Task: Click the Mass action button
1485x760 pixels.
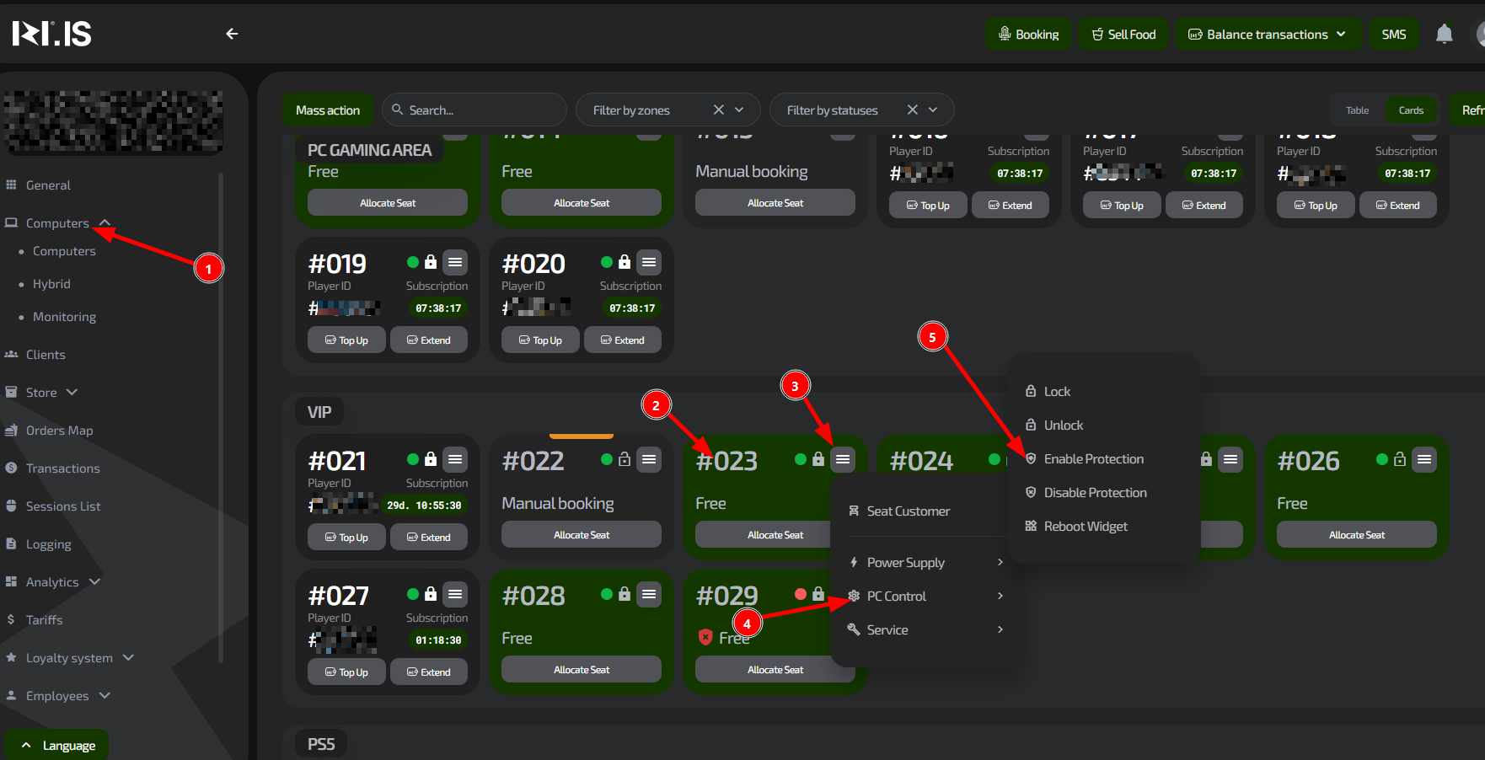Action: [x=328, y=110]
